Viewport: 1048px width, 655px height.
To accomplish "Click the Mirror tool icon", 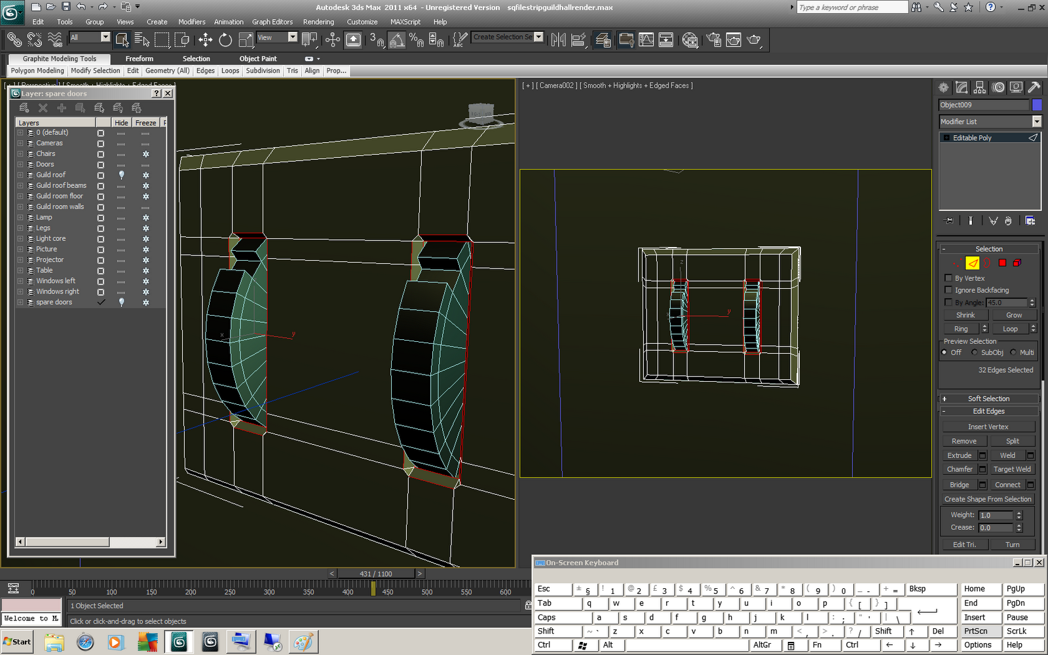I will (558, 40).
